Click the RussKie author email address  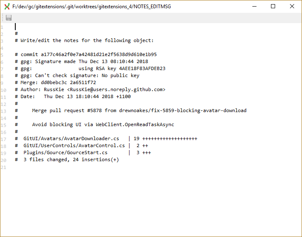(116, 89)
